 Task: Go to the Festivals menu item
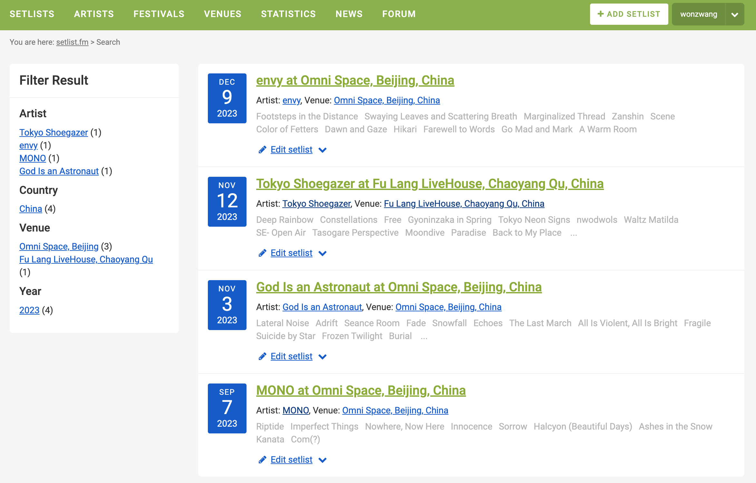[159, 14]
